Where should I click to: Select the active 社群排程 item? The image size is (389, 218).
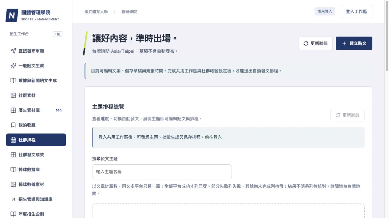36,140
